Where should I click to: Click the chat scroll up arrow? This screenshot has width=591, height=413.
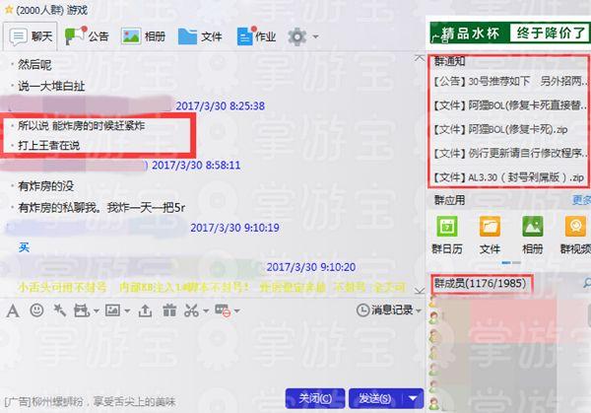(420, 58)
